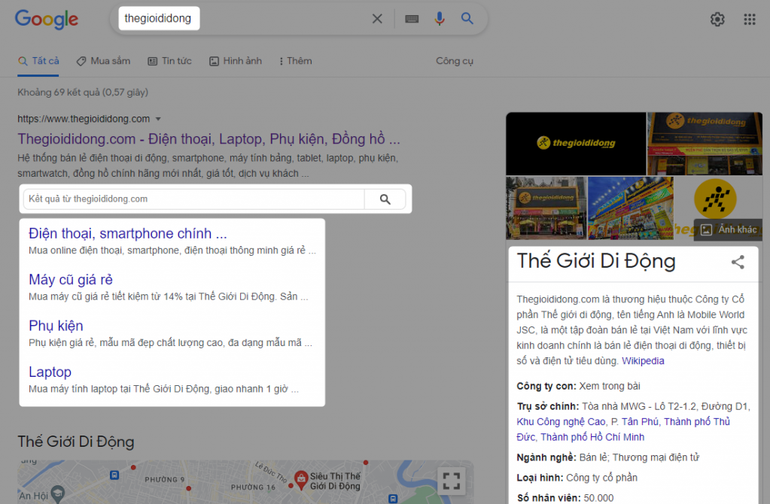Click the Google logo
Image resolution: width=770 pixels, height=504 pixels.
tap(47, 19)
